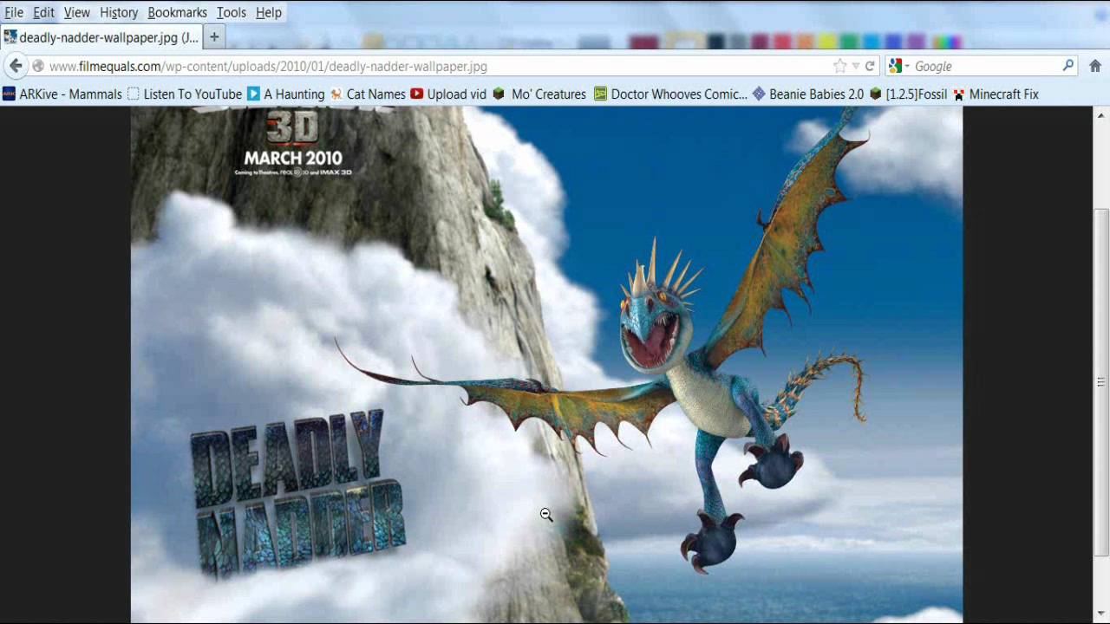Open the Mo' Creatures bookmark

[539, 94]
